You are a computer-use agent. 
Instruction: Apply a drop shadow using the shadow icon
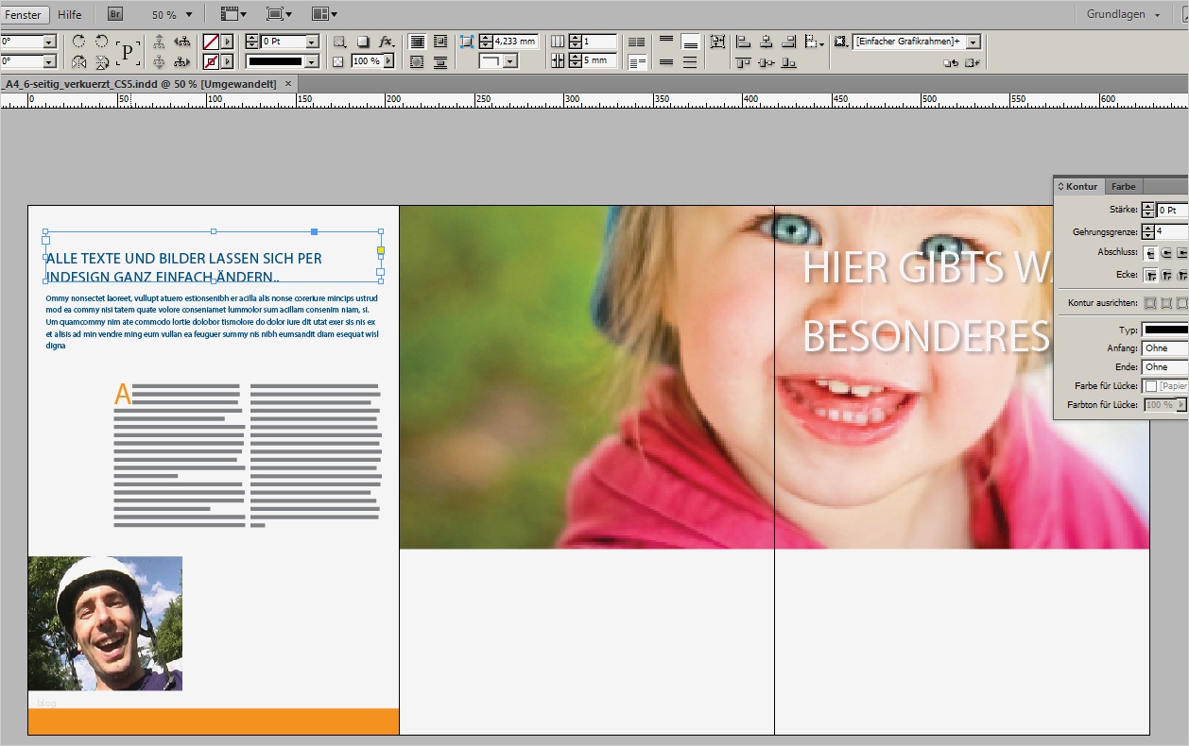pos(365,42)
